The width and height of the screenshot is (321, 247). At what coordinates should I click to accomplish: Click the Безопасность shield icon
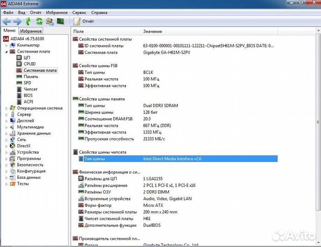(x=13, y=165)
